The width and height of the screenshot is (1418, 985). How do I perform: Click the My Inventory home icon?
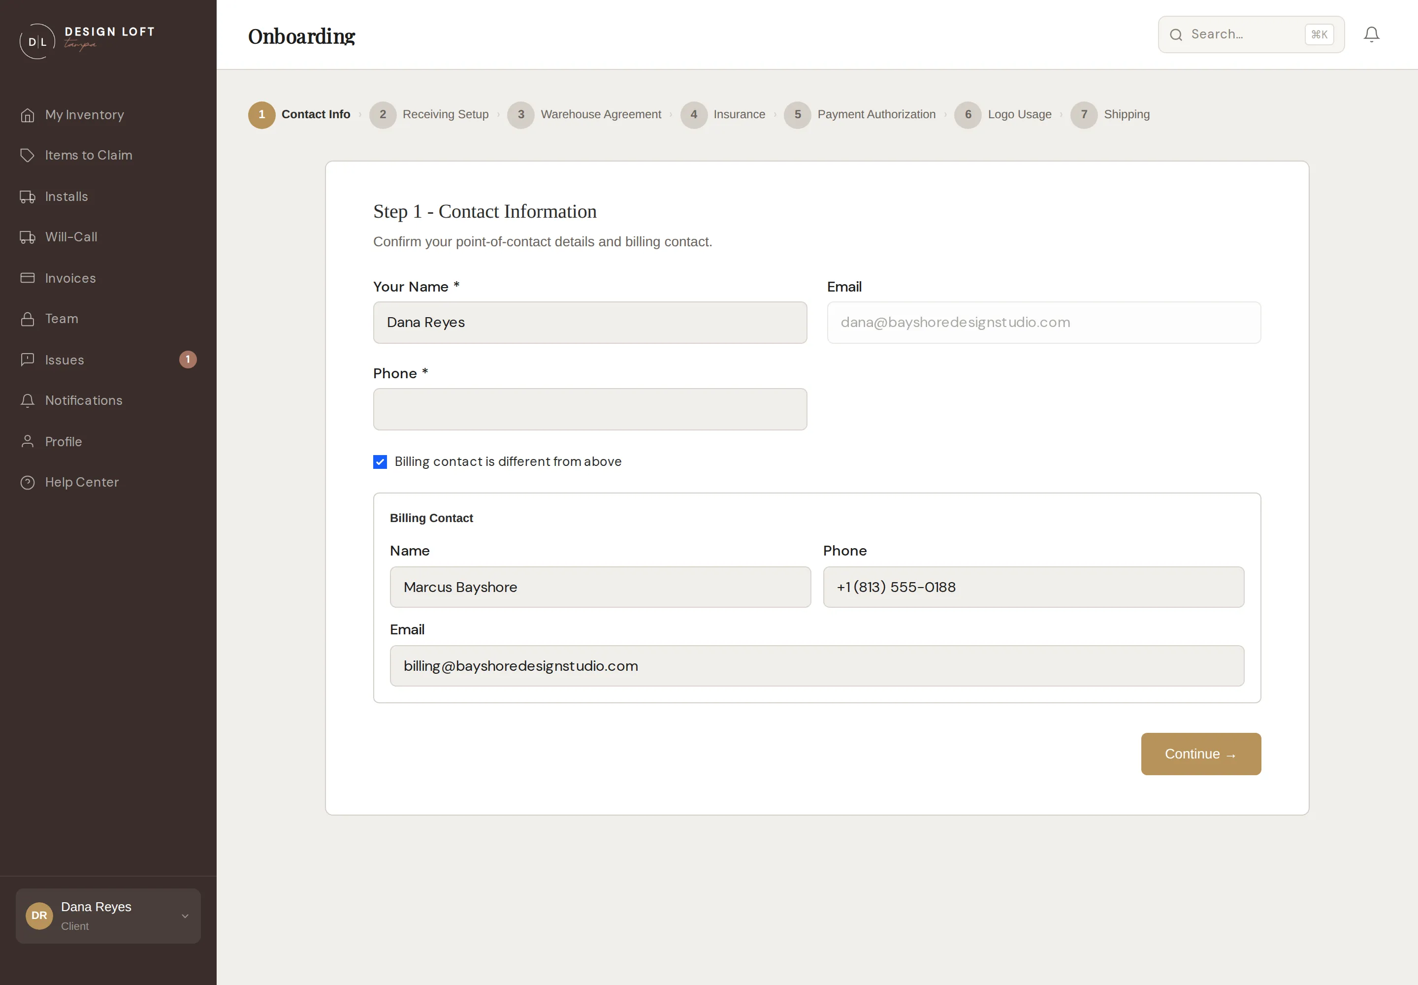pyautogui.click(x=27, y=115)
